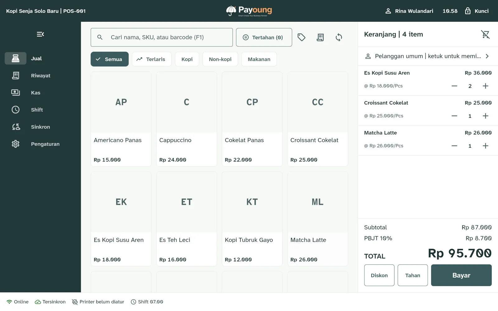This screenshot has height=311, width=498.
Task: Open Pengaturan settings
Action: (40, 144)
